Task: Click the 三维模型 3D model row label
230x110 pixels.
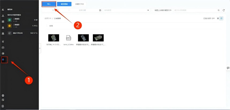Action: pos(16,25)
